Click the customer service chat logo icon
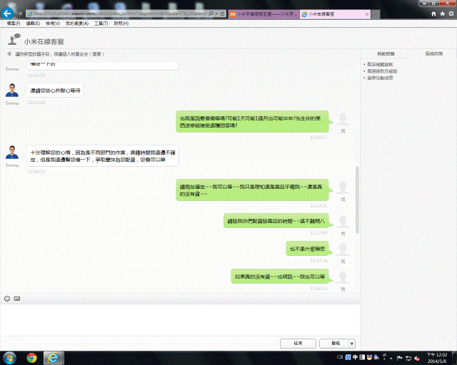 point(14,40)
